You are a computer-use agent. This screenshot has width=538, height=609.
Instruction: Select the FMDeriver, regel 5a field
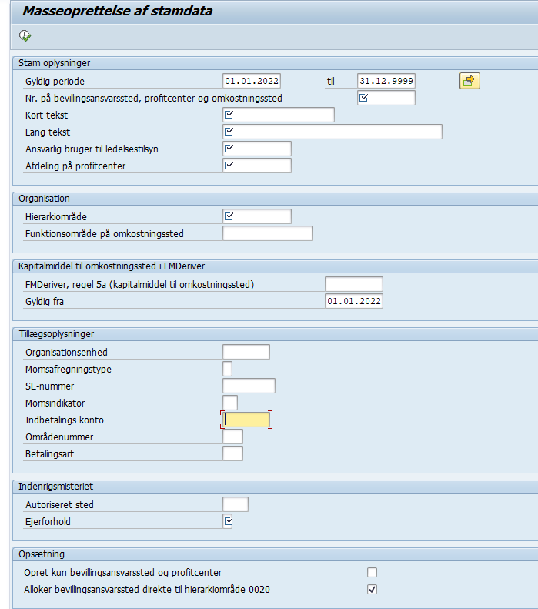[353, 284]
